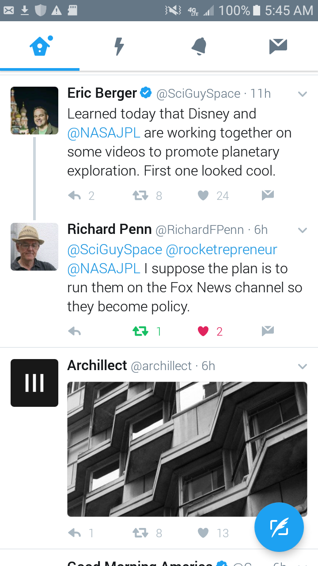
Task: Open options dropdown on Eric Berger's tweet
Action: (303, 94)
